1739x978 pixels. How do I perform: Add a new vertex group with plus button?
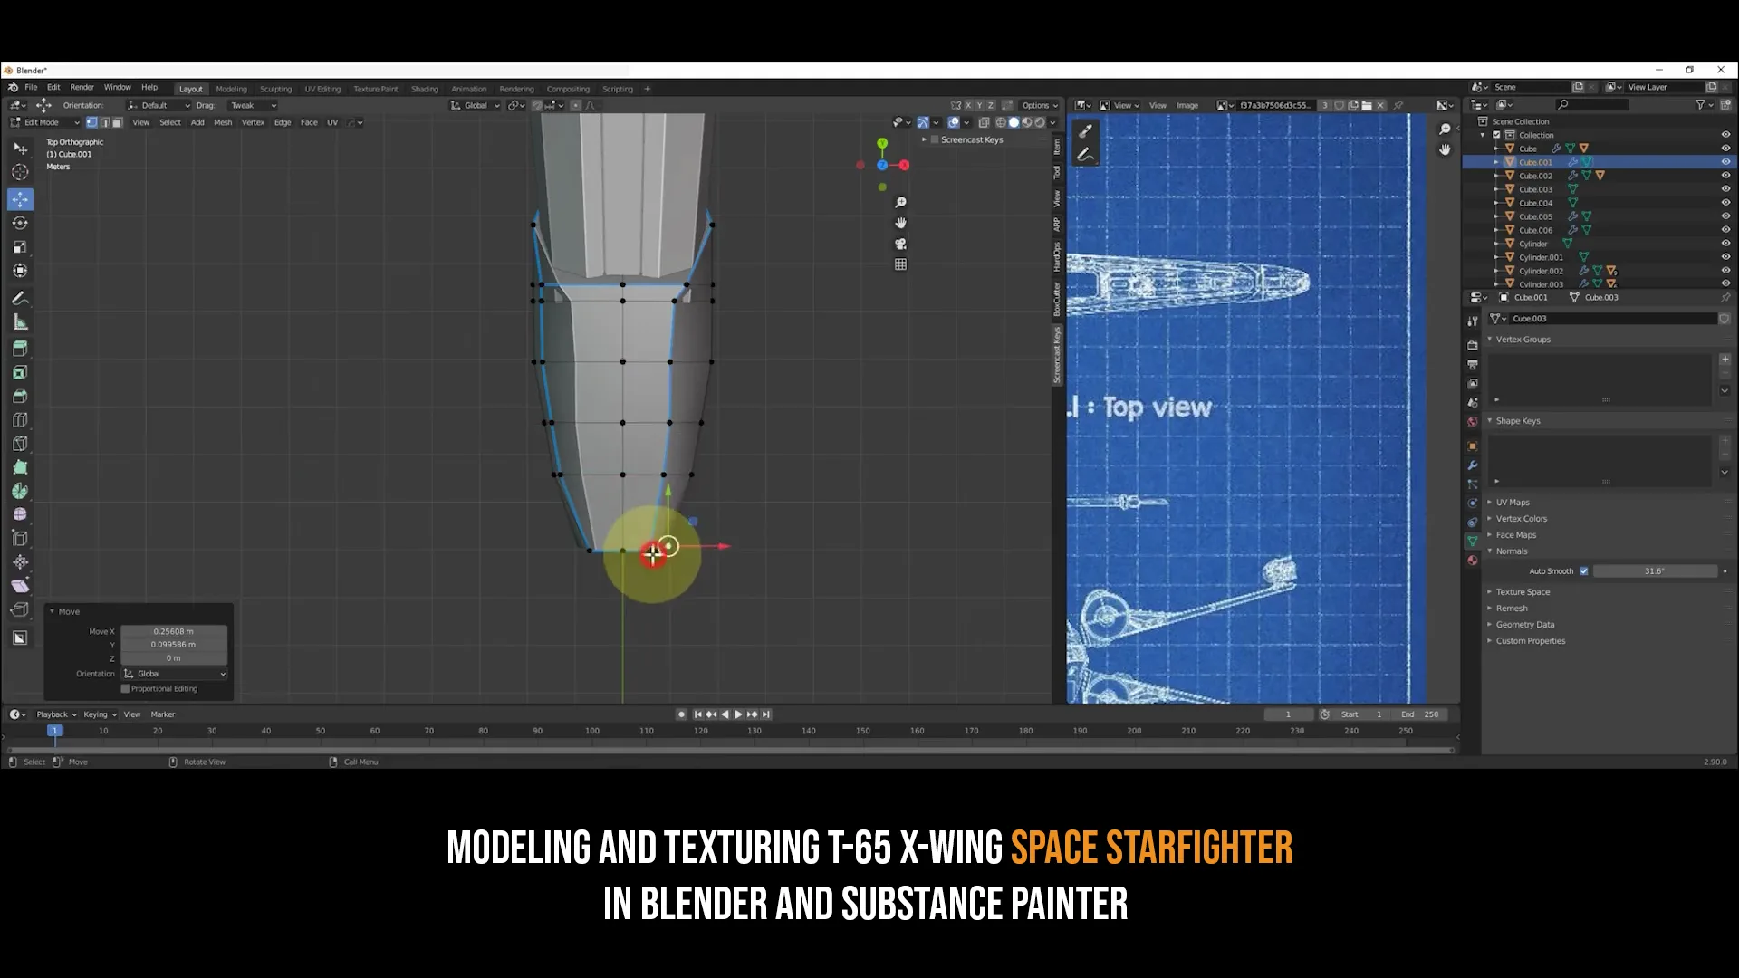[x=1725, y=359]
